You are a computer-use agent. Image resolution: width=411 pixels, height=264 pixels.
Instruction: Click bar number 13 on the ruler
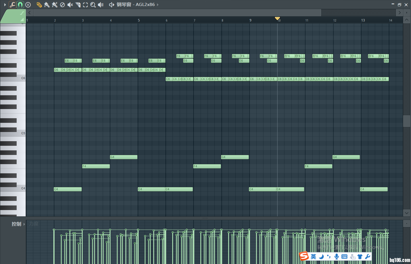[363, 20]
